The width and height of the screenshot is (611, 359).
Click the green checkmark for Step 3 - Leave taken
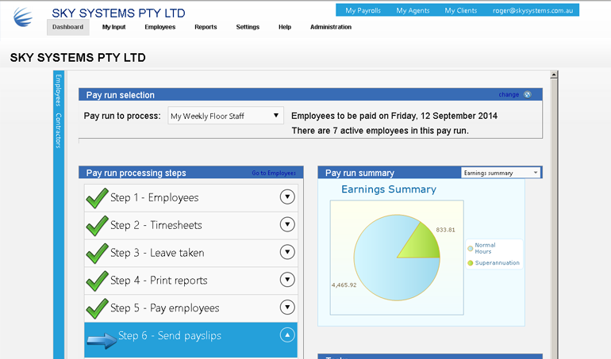97,253
